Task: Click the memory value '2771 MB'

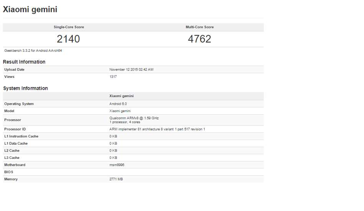Action: [x=116, y=179]
